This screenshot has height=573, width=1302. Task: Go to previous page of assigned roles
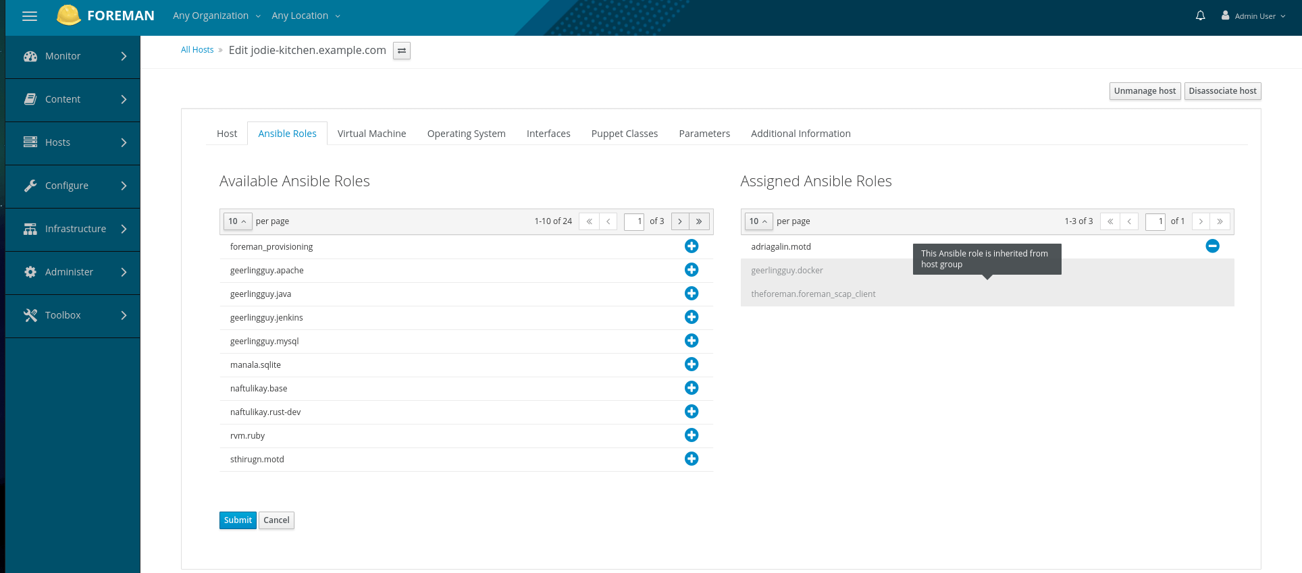[1129, 221]
